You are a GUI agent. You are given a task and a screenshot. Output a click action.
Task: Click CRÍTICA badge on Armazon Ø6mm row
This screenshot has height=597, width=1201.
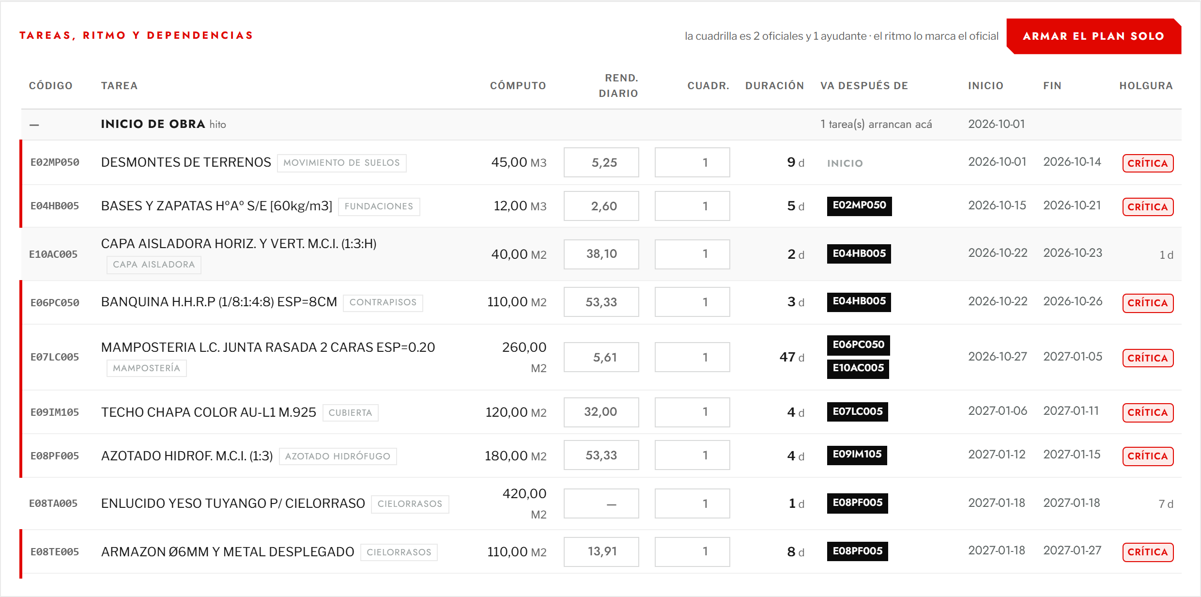(1148, 552)
